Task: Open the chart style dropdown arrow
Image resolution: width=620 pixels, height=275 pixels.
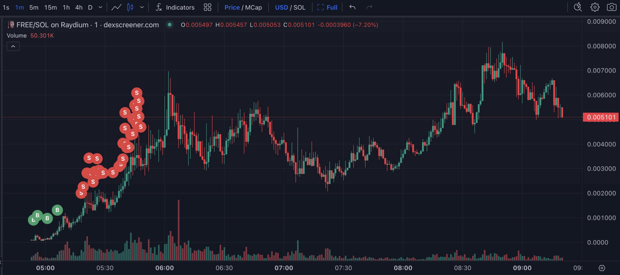Action: point(142,7)
